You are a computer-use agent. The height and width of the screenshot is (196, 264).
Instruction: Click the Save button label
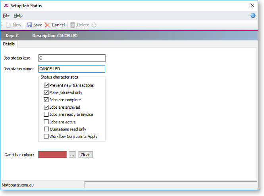pos(38,25)
